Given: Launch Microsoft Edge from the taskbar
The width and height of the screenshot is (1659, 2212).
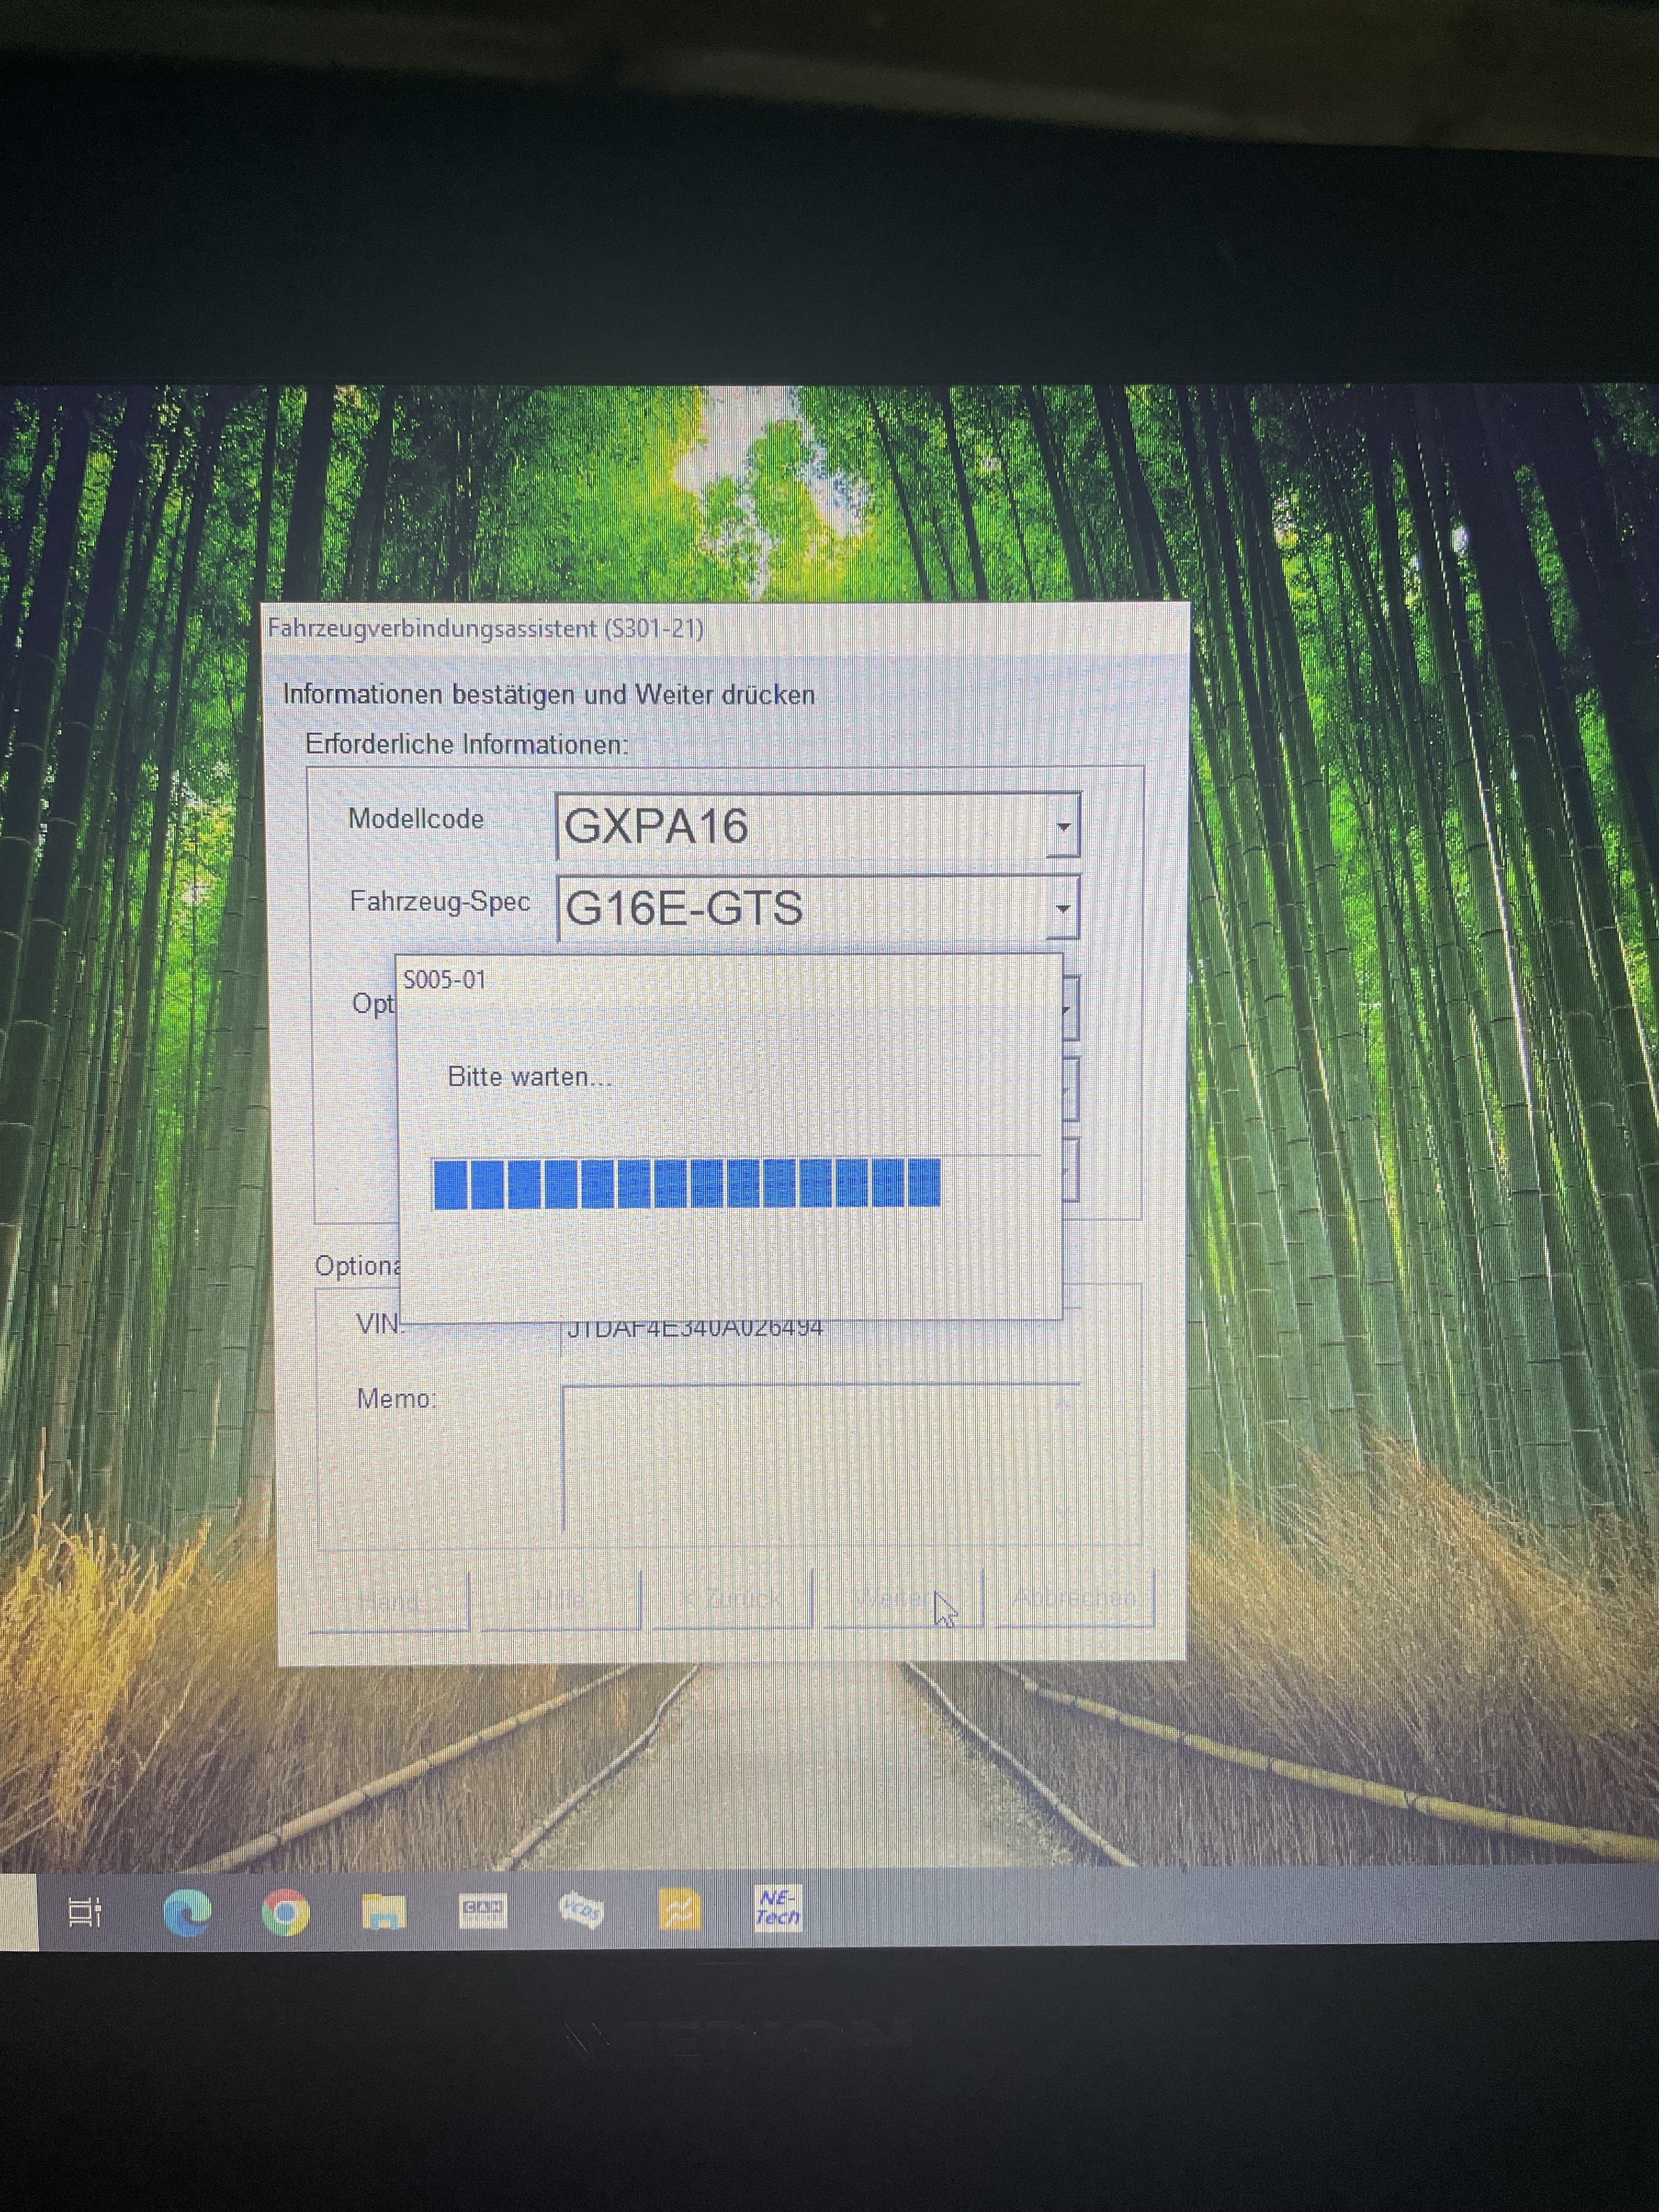Looking at the screenshot, I should pyautogui.click(x=187, y=1912).
